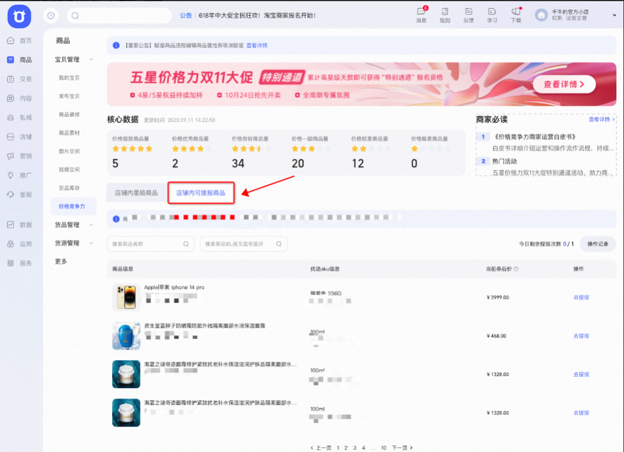Open 客服 in left sidebar
This screenshot has width=624, height=452.
point(20,195)
